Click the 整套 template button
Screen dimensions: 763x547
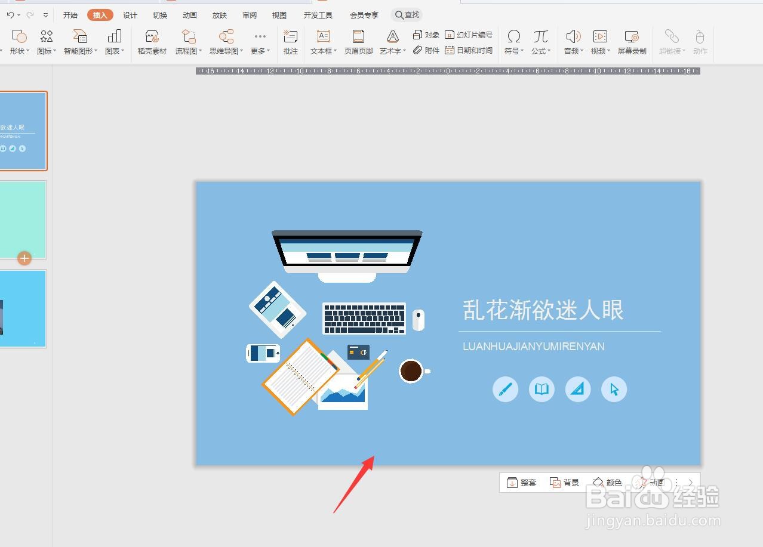(x=522, y=483)
